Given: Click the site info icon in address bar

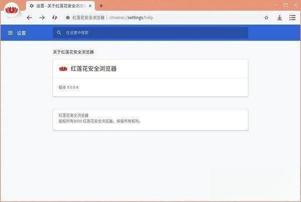Looking at the screenshot, I should coord(68,17).
